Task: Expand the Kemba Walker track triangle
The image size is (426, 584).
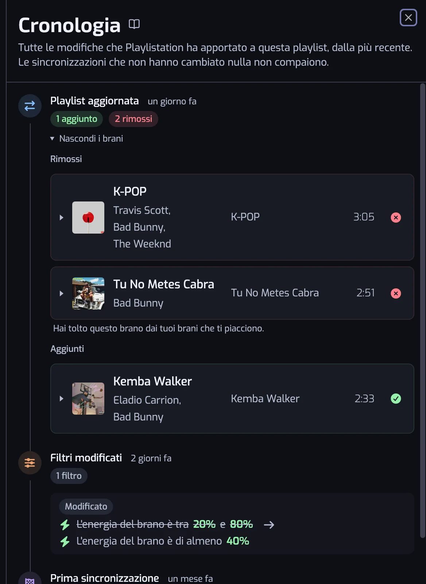Action: click(x=61, y=399)
